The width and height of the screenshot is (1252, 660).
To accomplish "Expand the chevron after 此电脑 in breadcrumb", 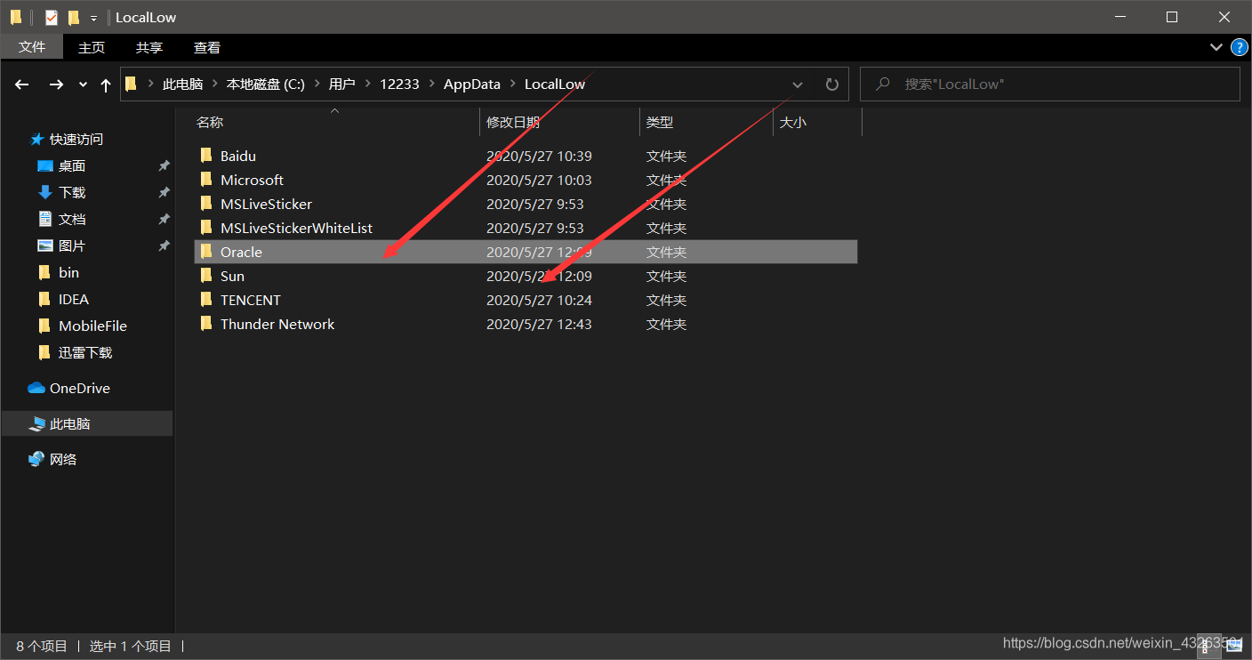I will (214, 85).
